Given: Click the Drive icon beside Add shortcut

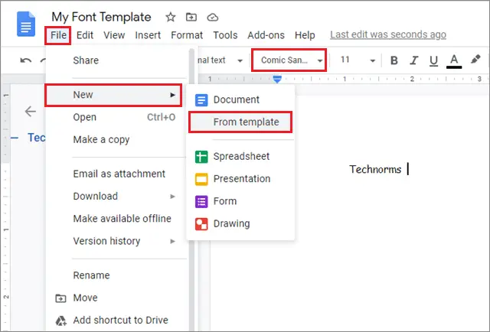Looking at the screenshot, I should coord(61,321).
